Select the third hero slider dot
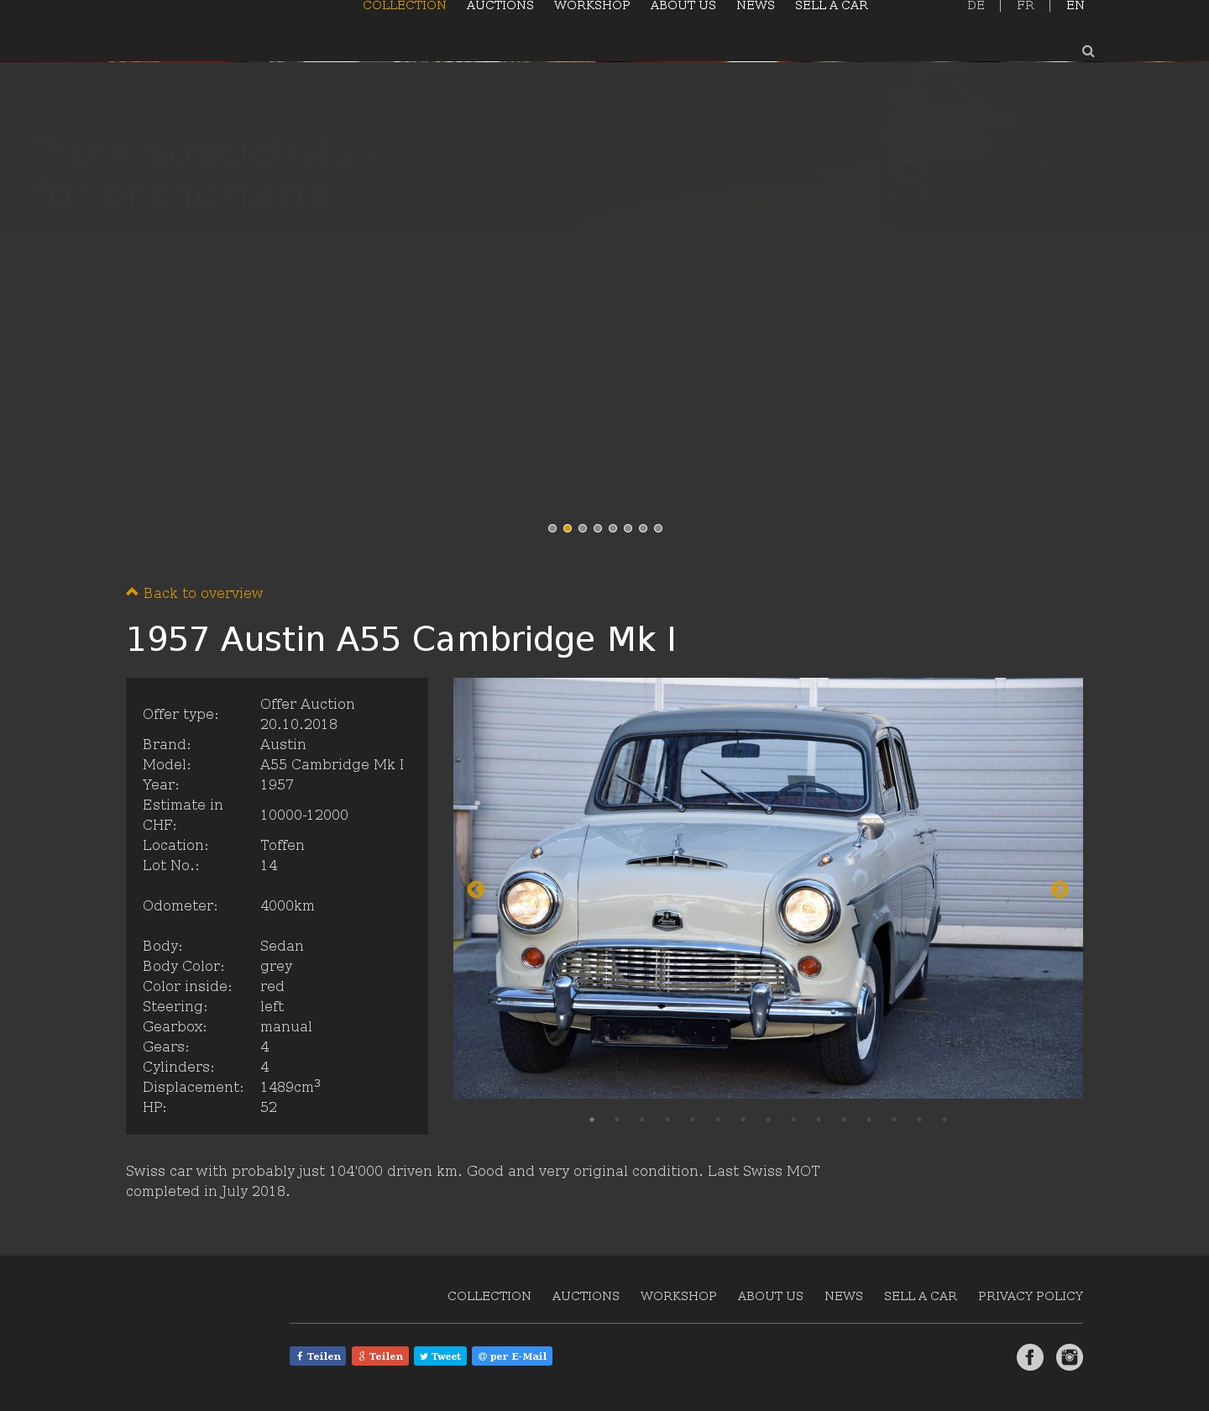 [583, 528]
